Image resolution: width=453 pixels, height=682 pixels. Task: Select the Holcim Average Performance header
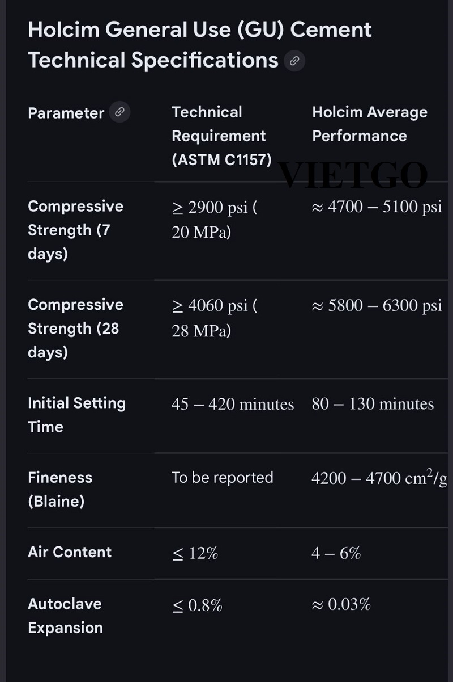click(369, 124)
